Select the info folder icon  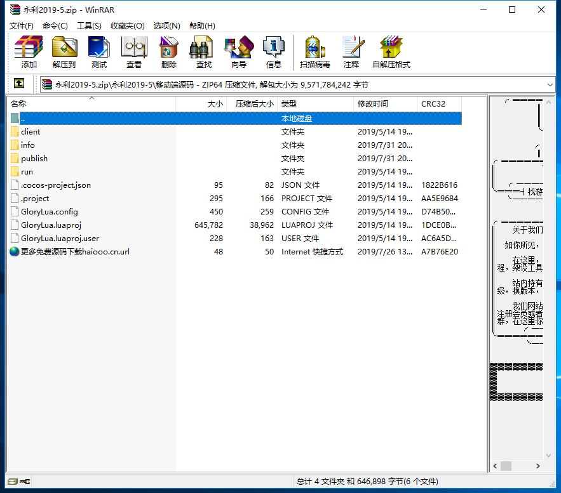tap(15, 145)
